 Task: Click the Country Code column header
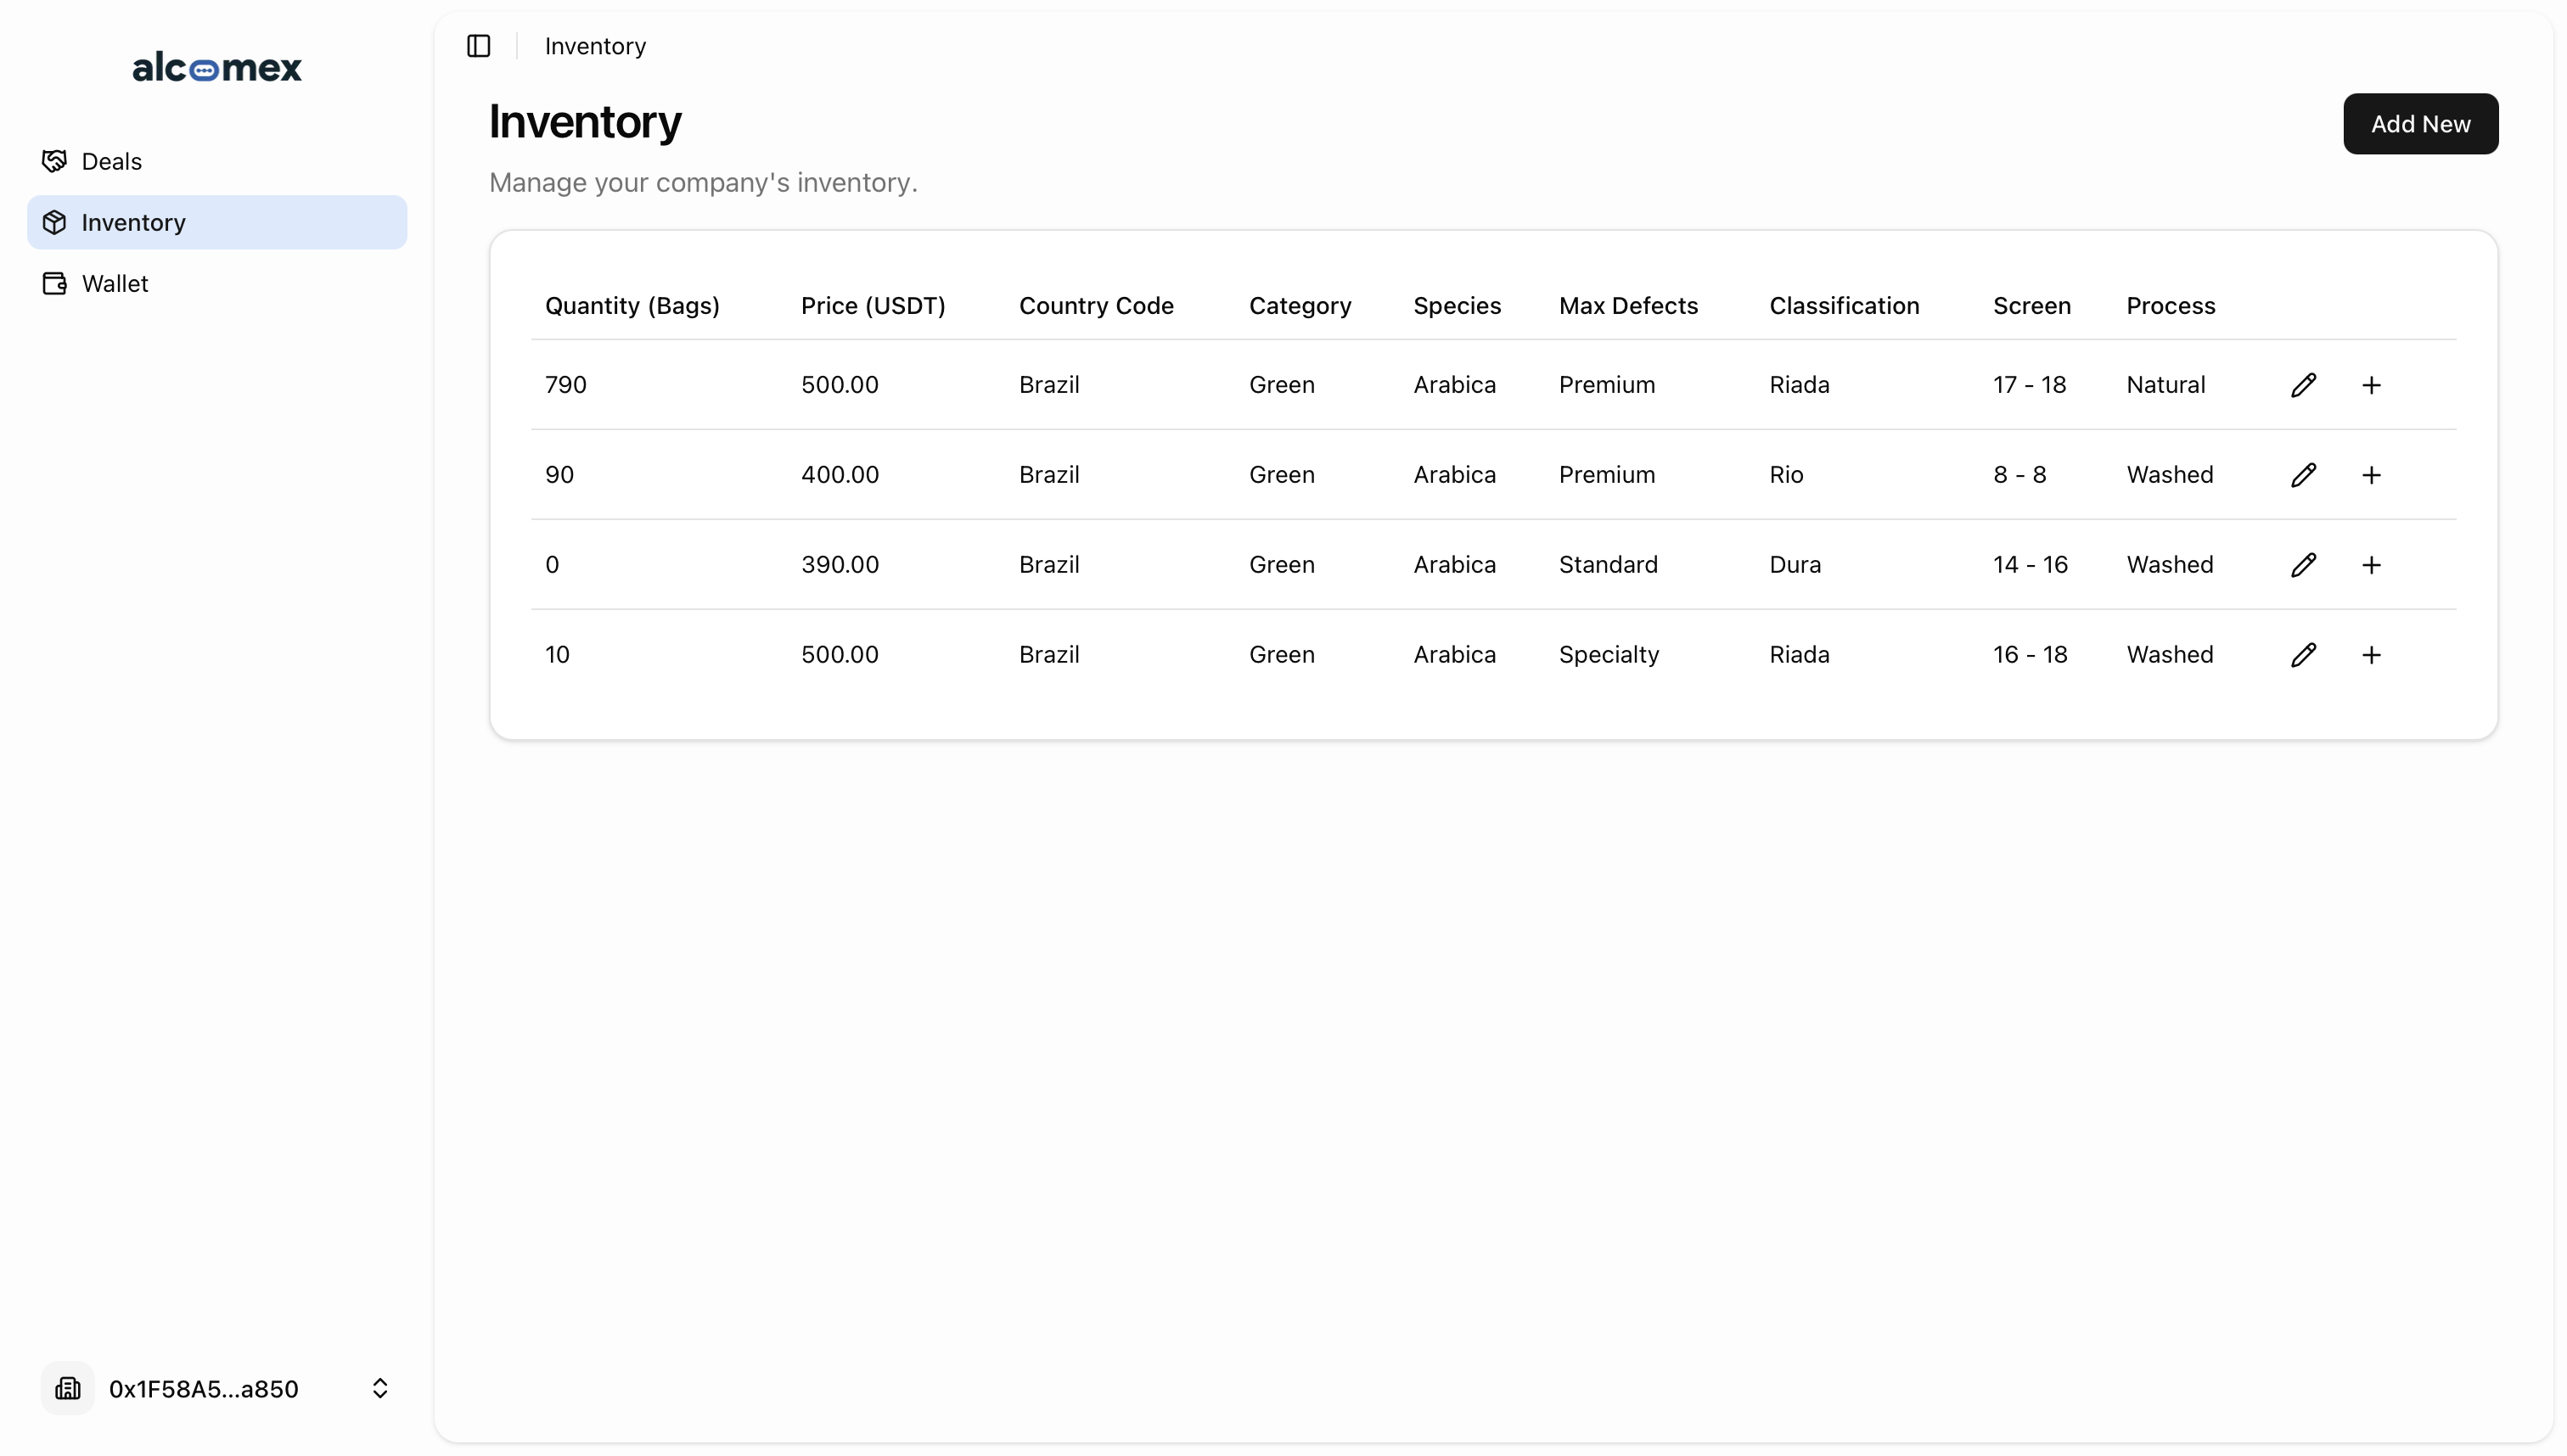1097,306
